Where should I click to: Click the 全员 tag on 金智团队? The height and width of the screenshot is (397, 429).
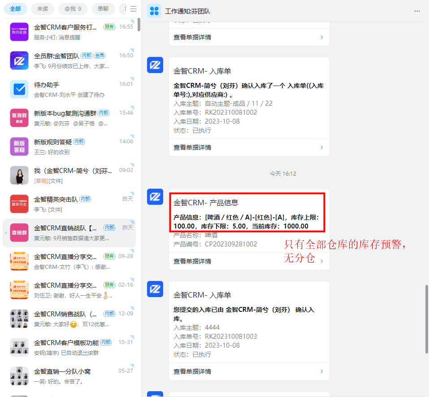pyautogui.click(x=100, y=56)
